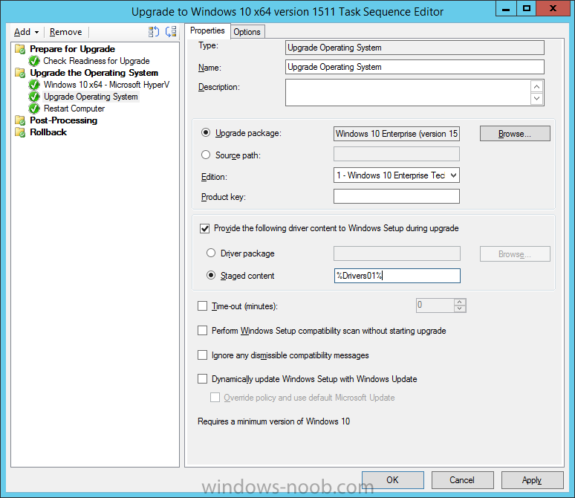Click the Windows 10 x64 HyperV step checkmark icon
Image resolution: width=575 pixels, height=498 pixels.
pyautogui.click(x=34, y=85)
